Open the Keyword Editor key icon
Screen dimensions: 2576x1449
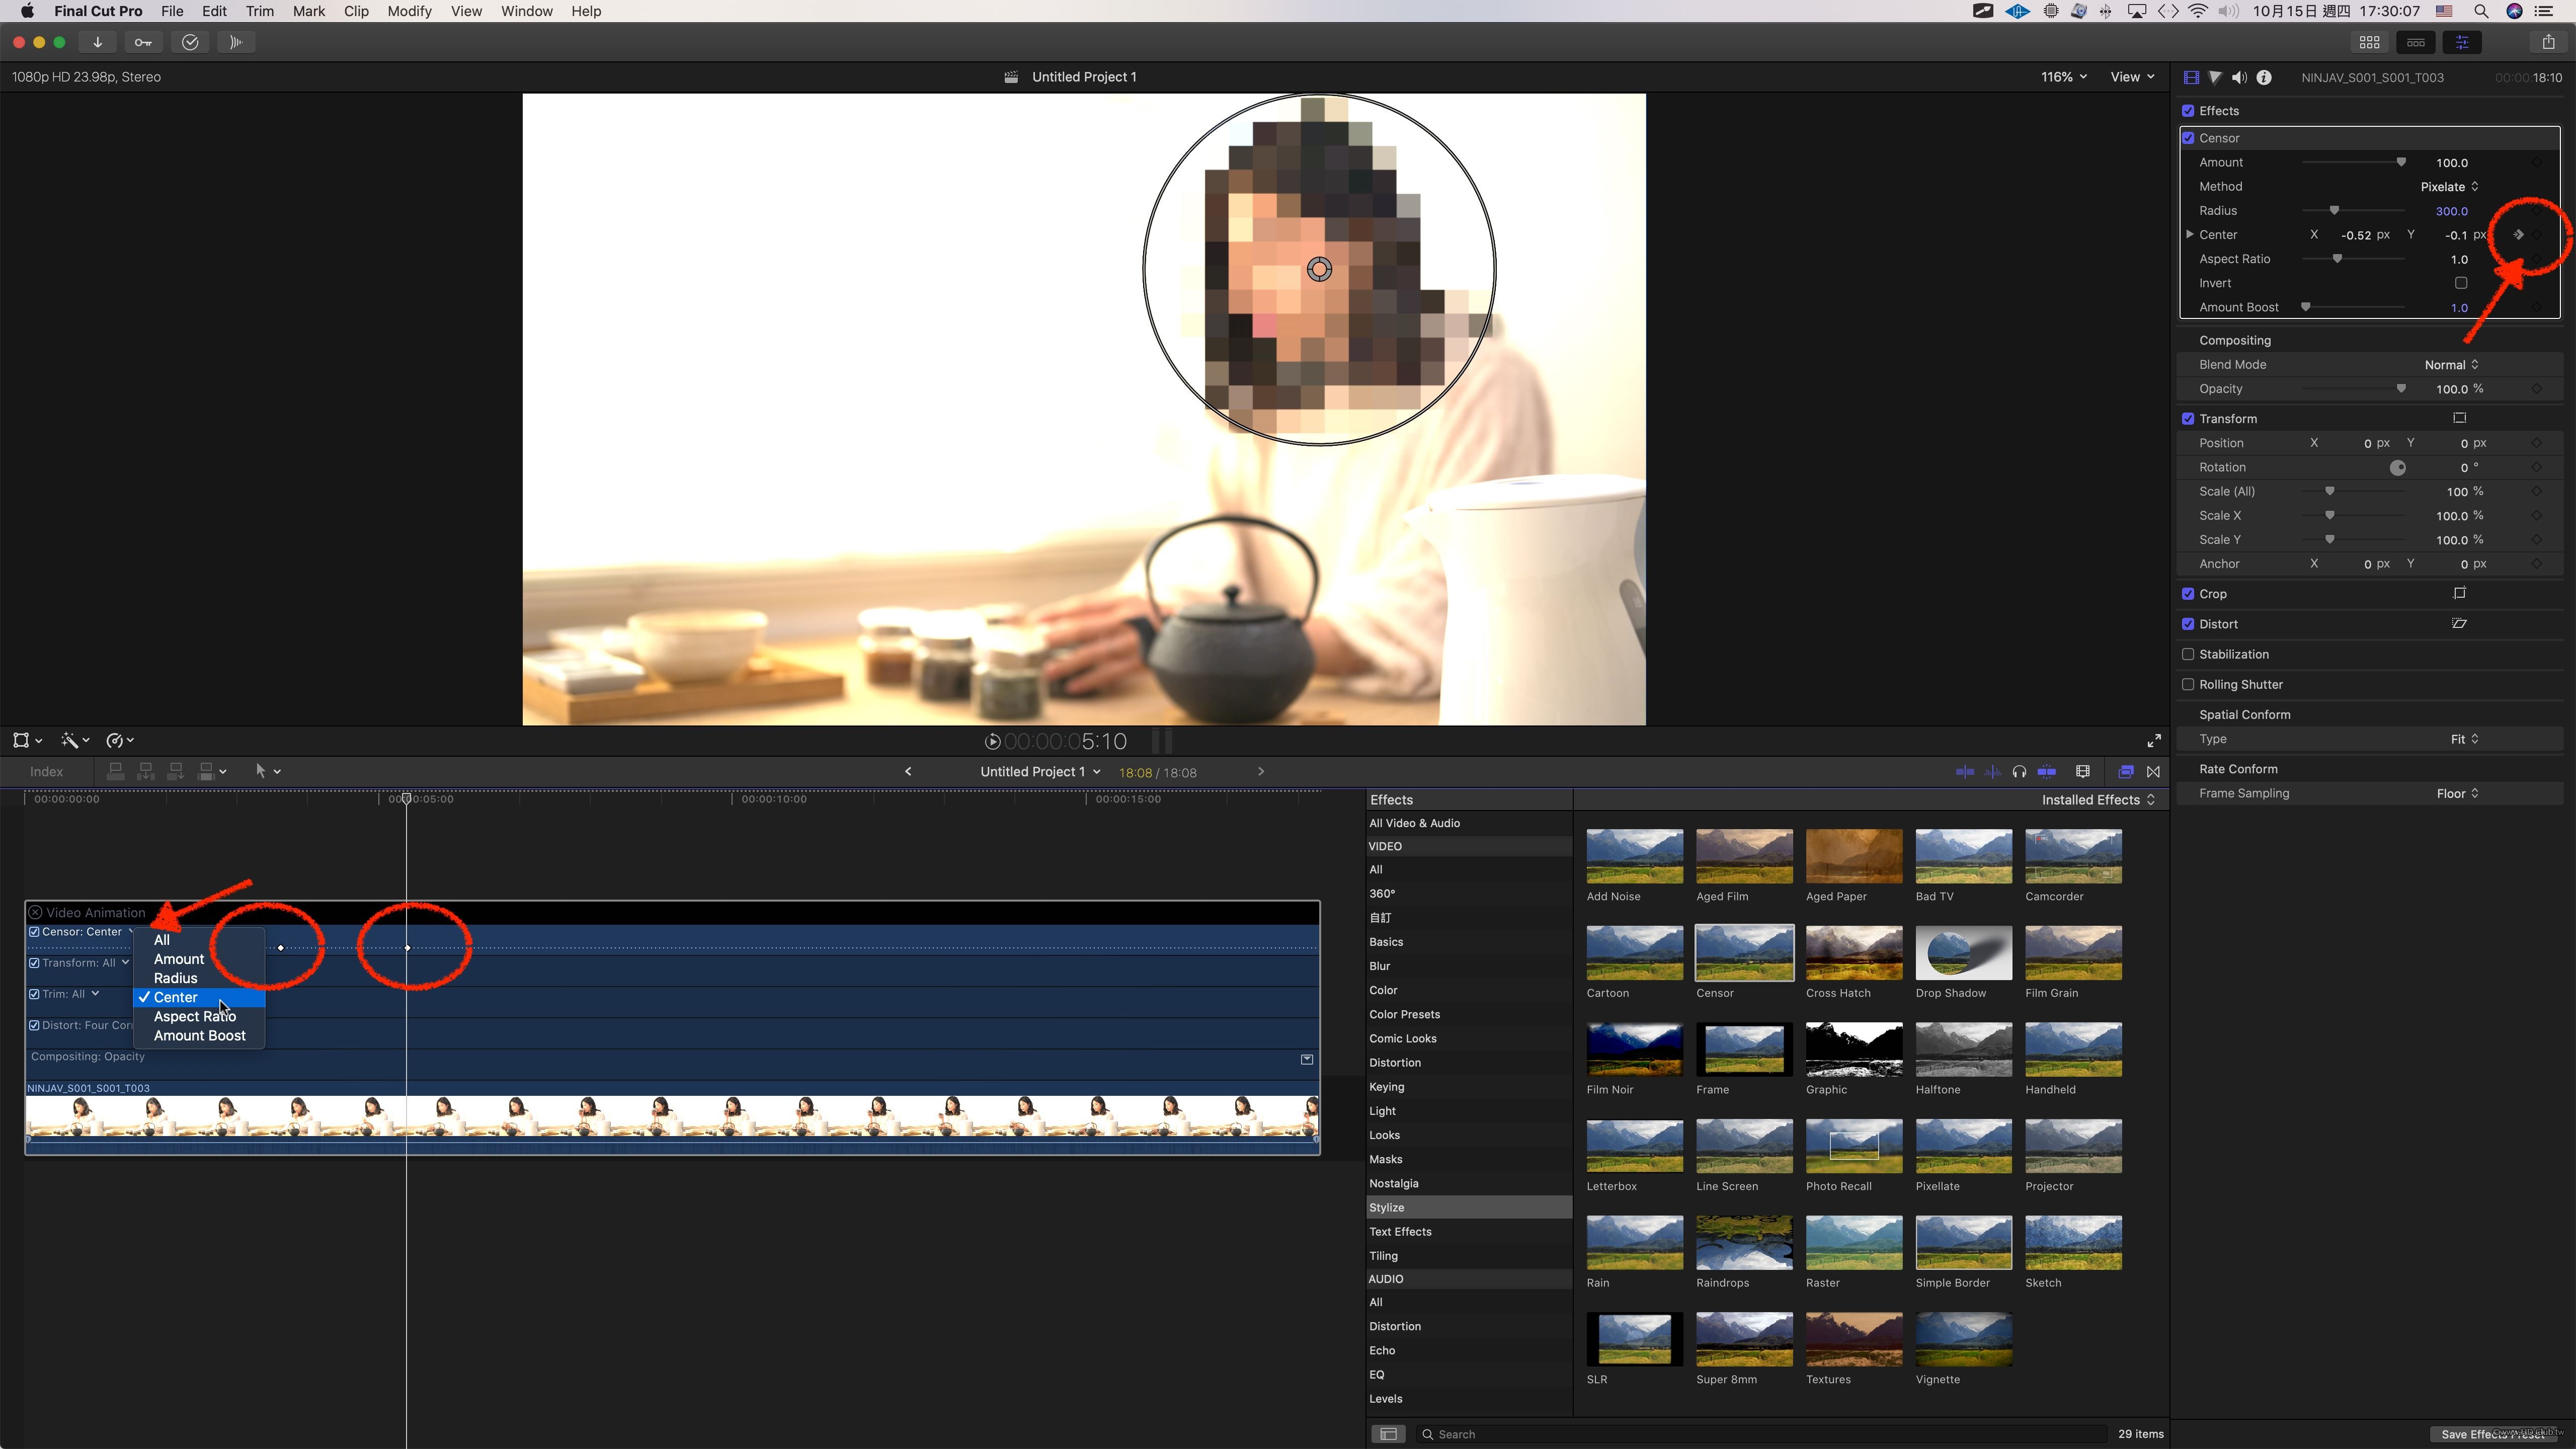click(143, 42)
